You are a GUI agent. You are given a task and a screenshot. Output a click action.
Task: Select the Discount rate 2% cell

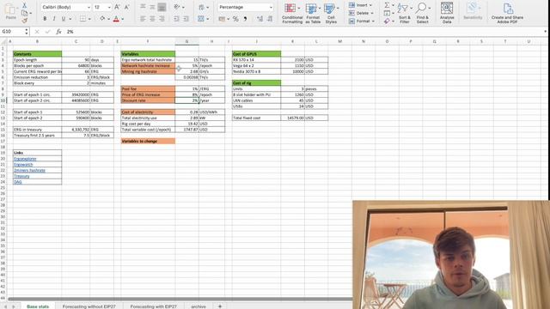click(x=187, y=100)
